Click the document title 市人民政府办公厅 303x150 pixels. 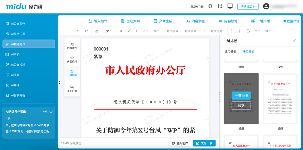coord(146,70)
